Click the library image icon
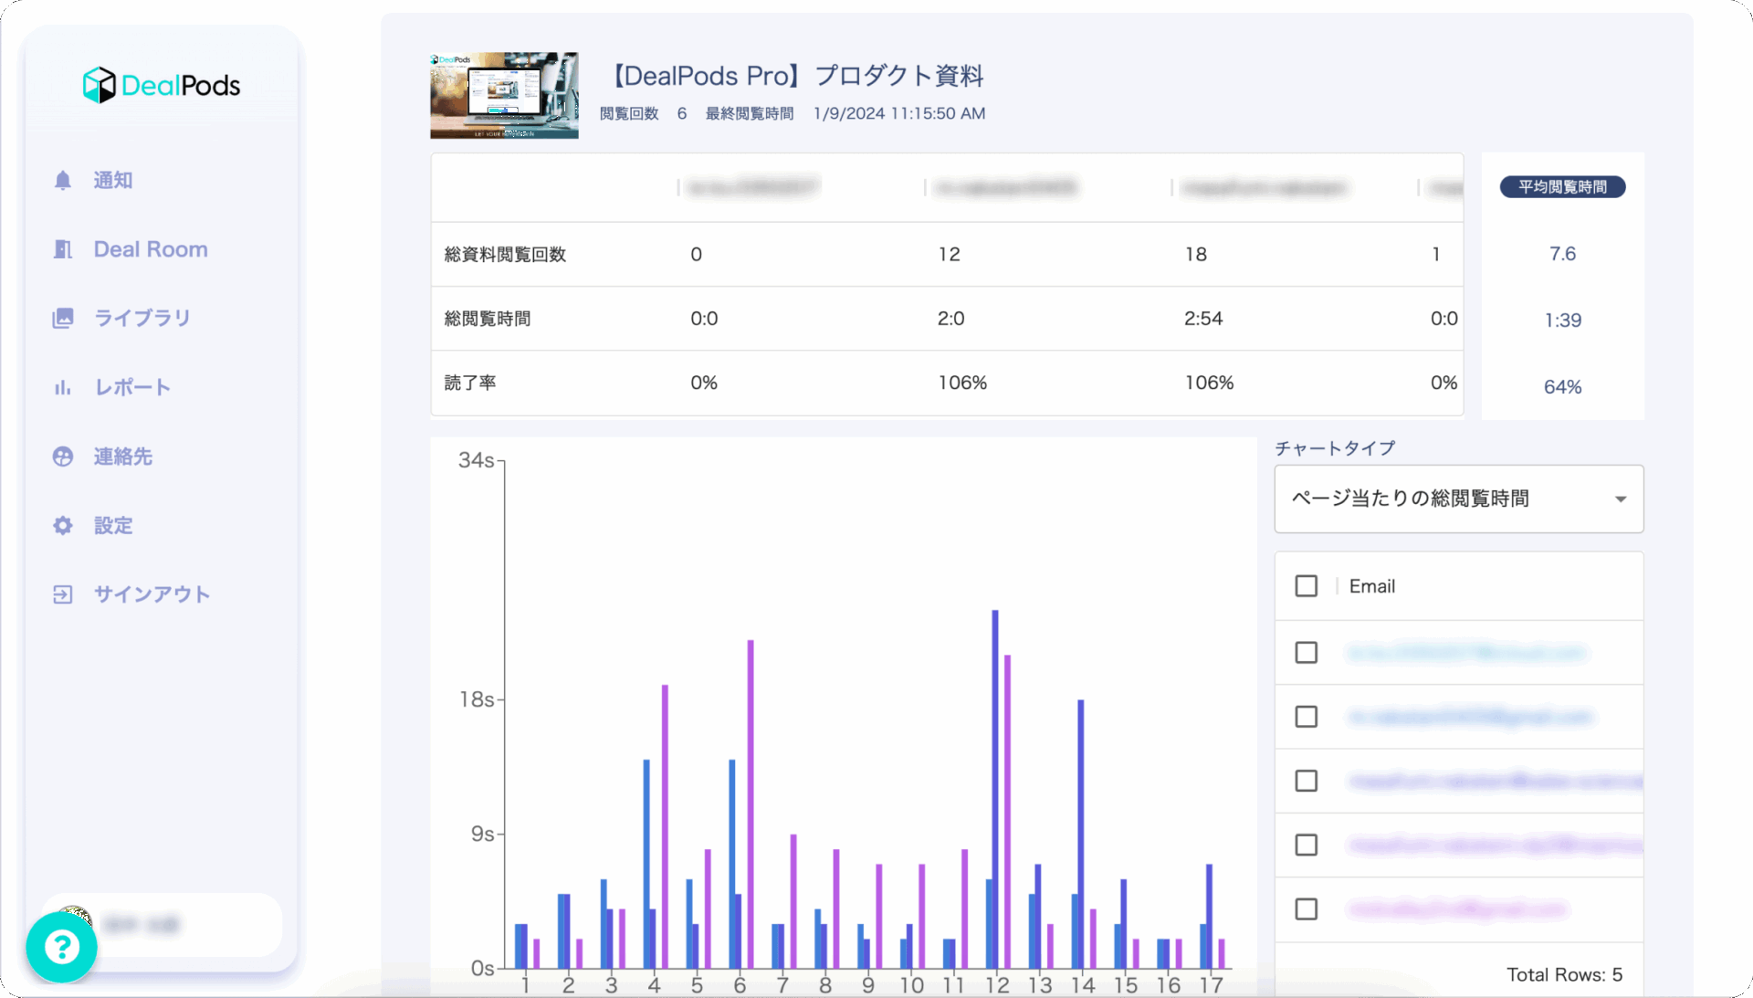Viewport: 1753px width, 998px height. 62,318
